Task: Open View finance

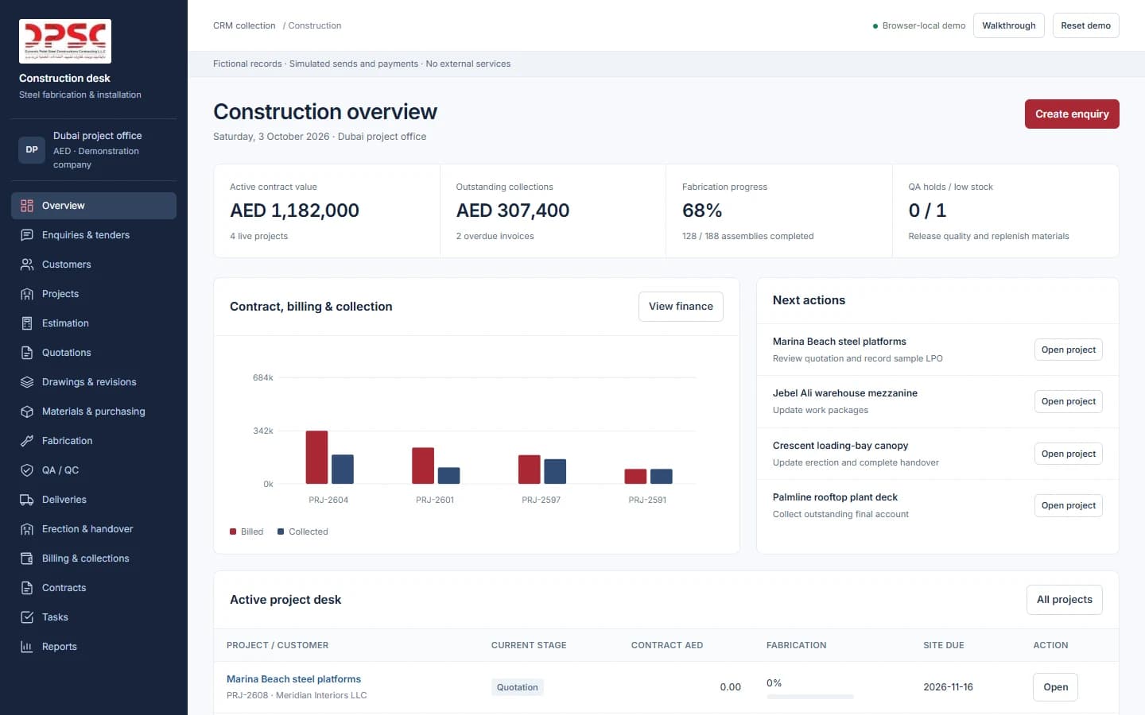Action: point(681,307)
